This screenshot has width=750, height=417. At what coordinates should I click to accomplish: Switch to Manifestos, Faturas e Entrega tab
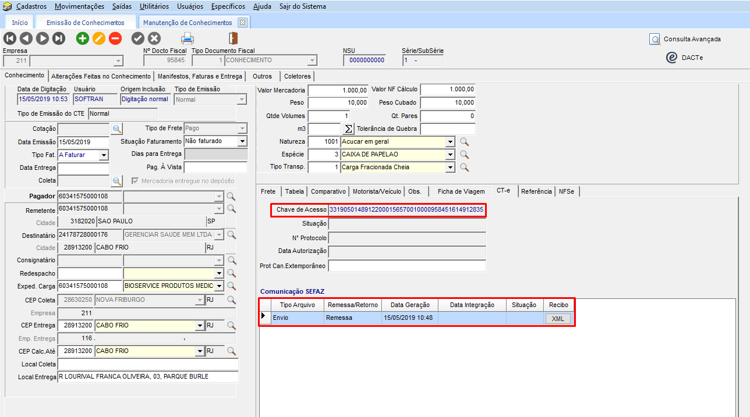pyautogui.click(x=200, y=76)
